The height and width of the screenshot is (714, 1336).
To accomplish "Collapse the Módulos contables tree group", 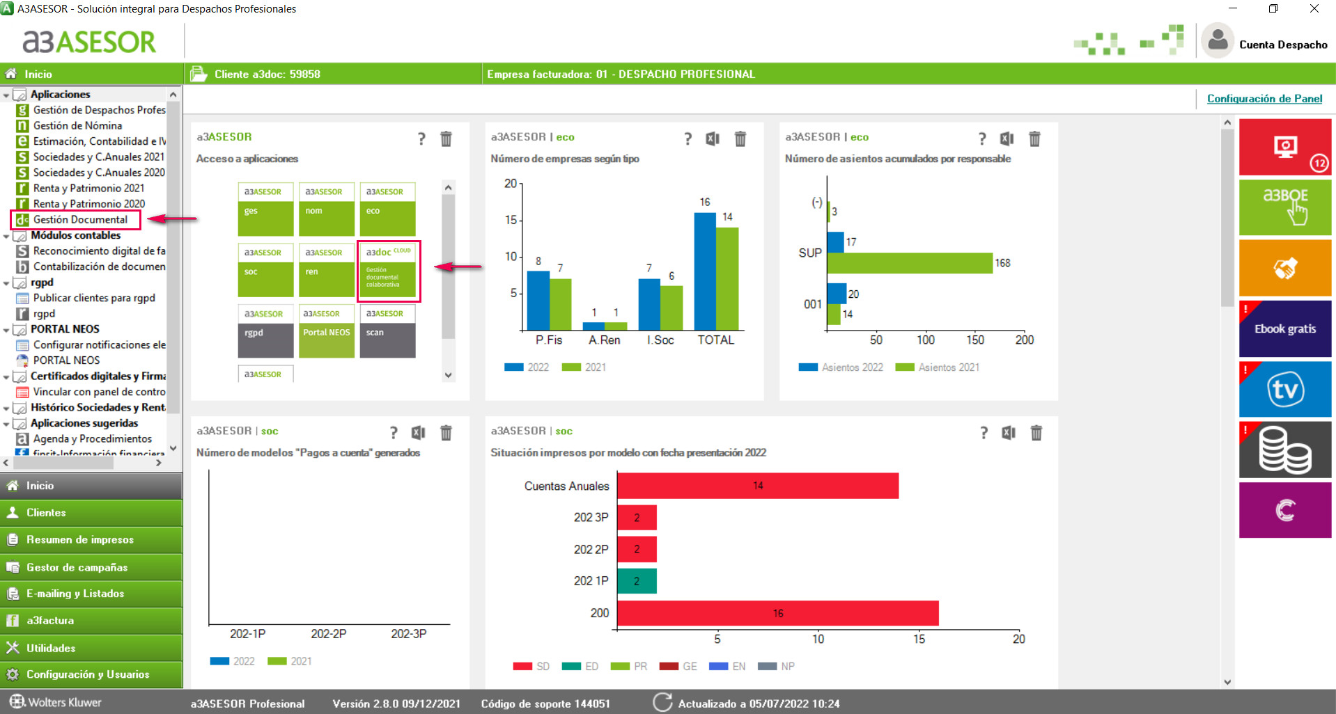I will pos(6,236).
